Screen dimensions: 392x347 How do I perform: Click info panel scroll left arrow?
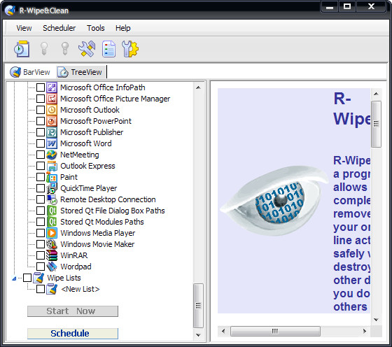point(223,332)
